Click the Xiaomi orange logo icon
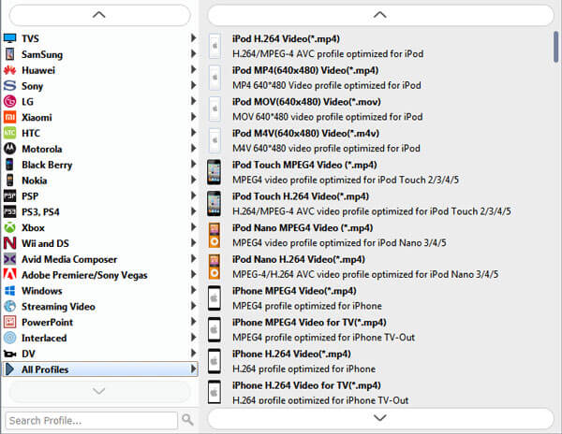562x434 pixels. (9, 117)
